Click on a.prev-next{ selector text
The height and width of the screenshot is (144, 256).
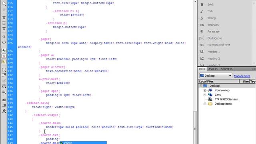49,79
